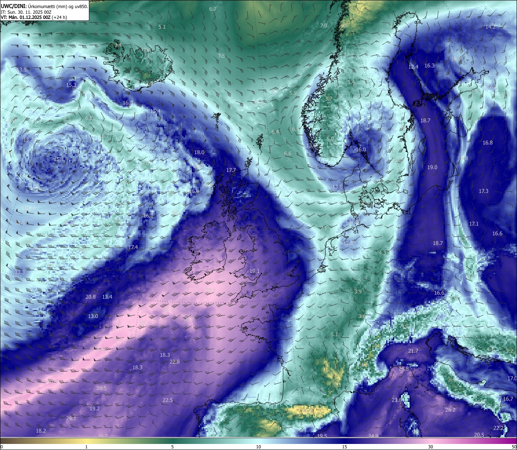This screenshot has height=450, width=517.
Task: Click the 14.2 value on the map
Action: 490,27
